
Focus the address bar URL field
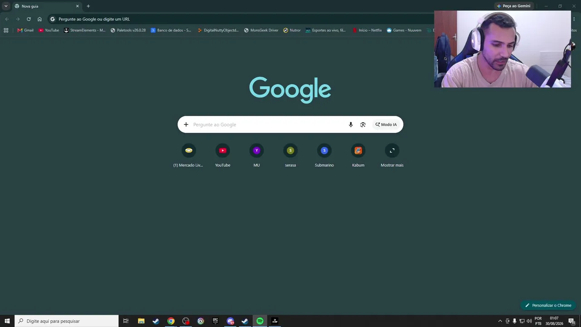[241, 19]
